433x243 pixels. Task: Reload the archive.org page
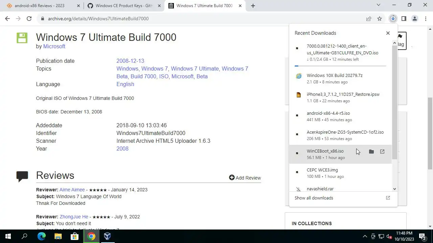coord(29,19)
